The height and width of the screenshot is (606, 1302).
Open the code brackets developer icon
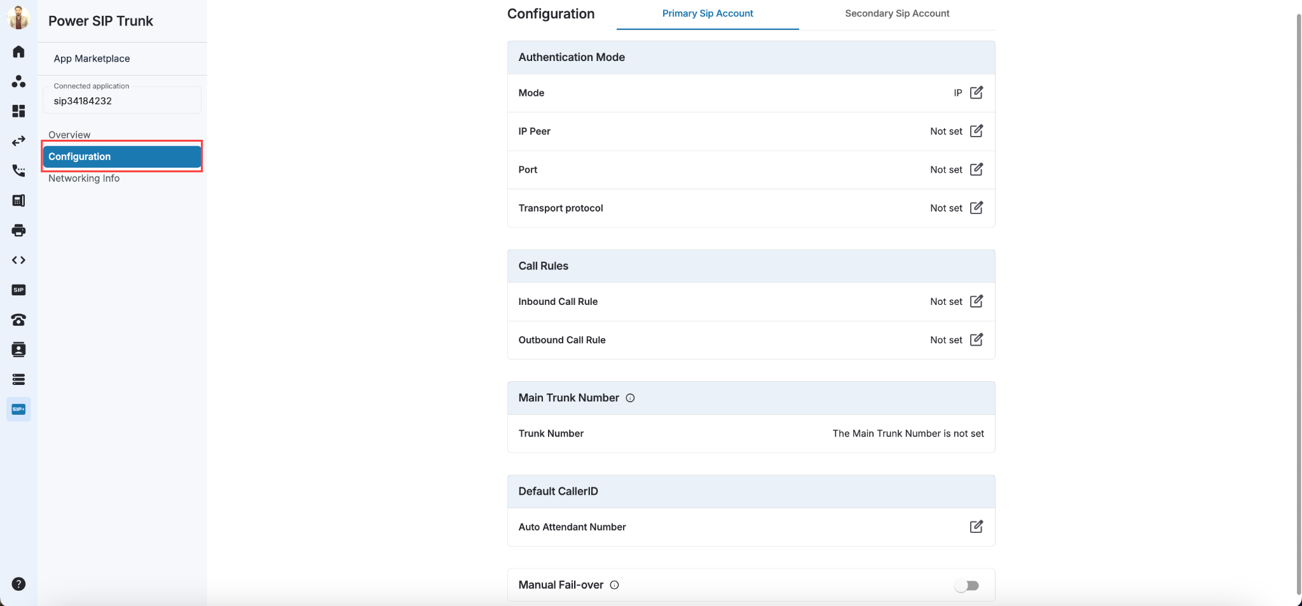click(18, 260)
